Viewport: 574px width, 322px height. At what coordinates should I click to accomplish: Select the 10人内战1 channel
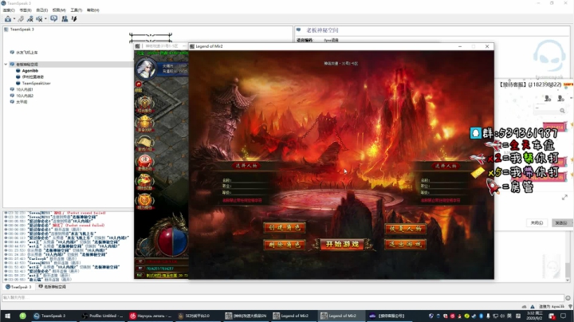pyautogui.click(x=25, y=89)
